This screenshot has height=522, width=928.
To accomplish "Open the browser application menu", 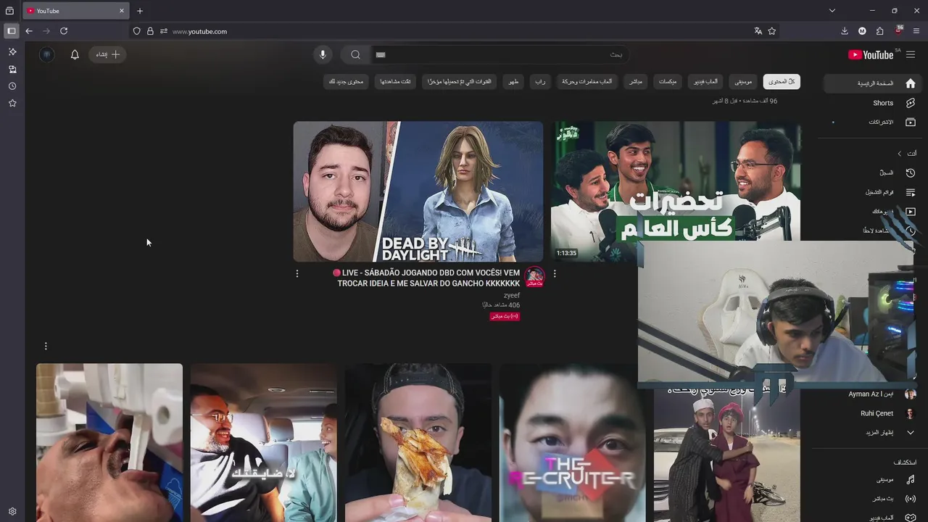I will pyautogui.click(x=916, y=31).
